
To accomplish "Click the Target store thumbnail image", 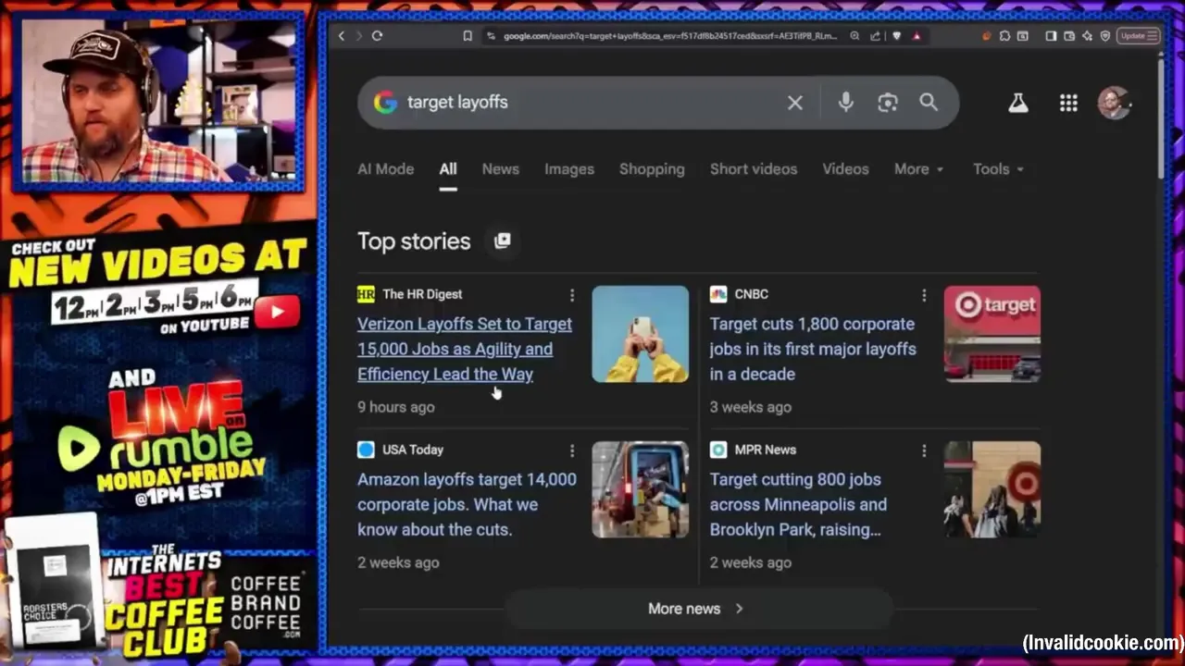I will 992,334.
